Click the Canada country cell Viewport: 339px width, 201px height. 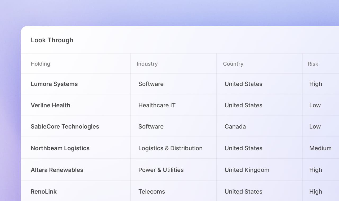click(x=235, y=126)
